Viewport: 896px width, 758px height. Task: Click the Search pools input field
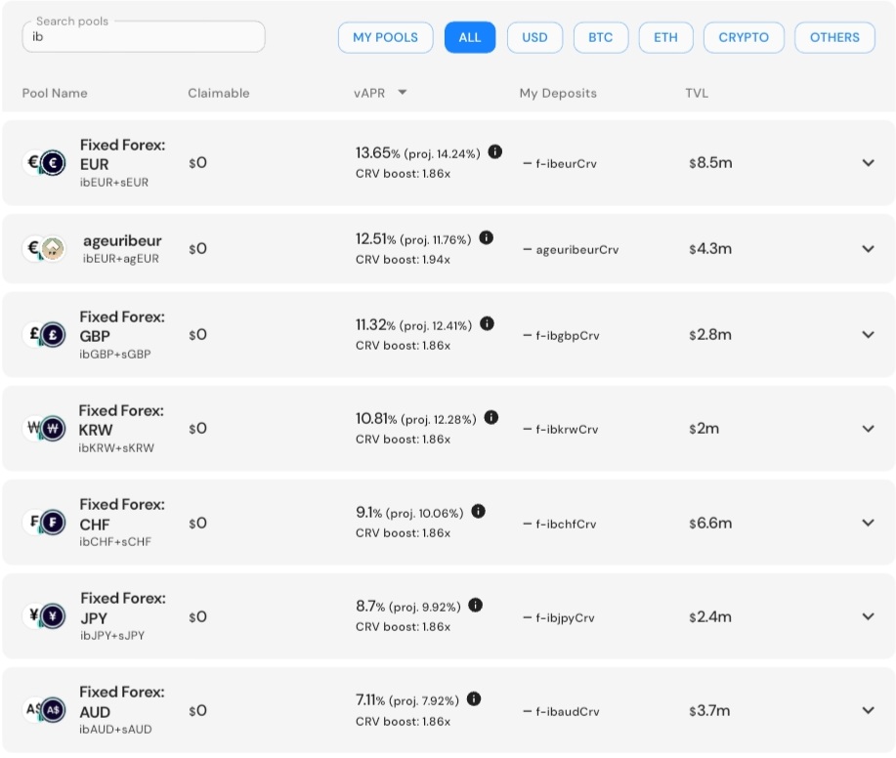click(x=144, y=37)
